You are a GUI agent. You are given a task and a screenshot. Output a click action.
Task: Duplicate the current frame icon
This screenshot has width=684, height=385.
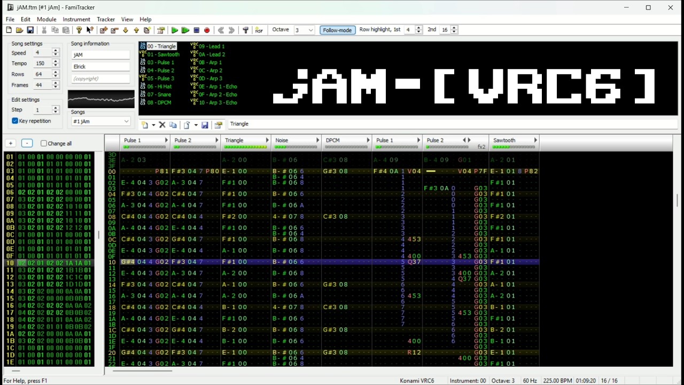[x=147, y=30]
